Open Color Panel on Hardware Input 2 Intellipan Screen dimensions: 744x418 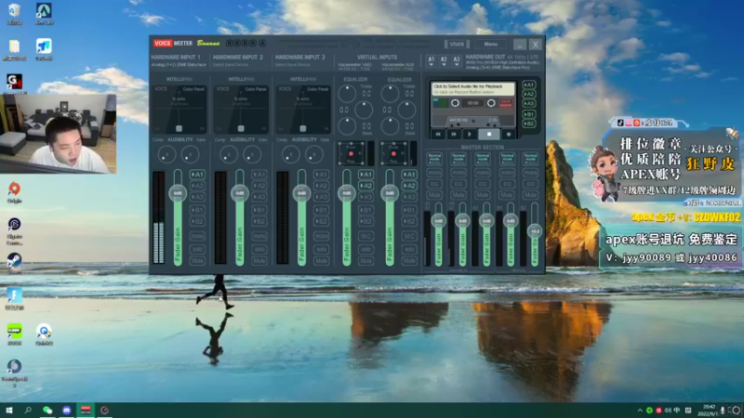click(256, 88)
